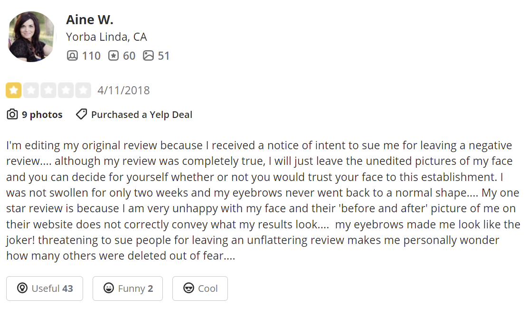Select the second rating star
The image size is (528, 316).
(31, 90)
